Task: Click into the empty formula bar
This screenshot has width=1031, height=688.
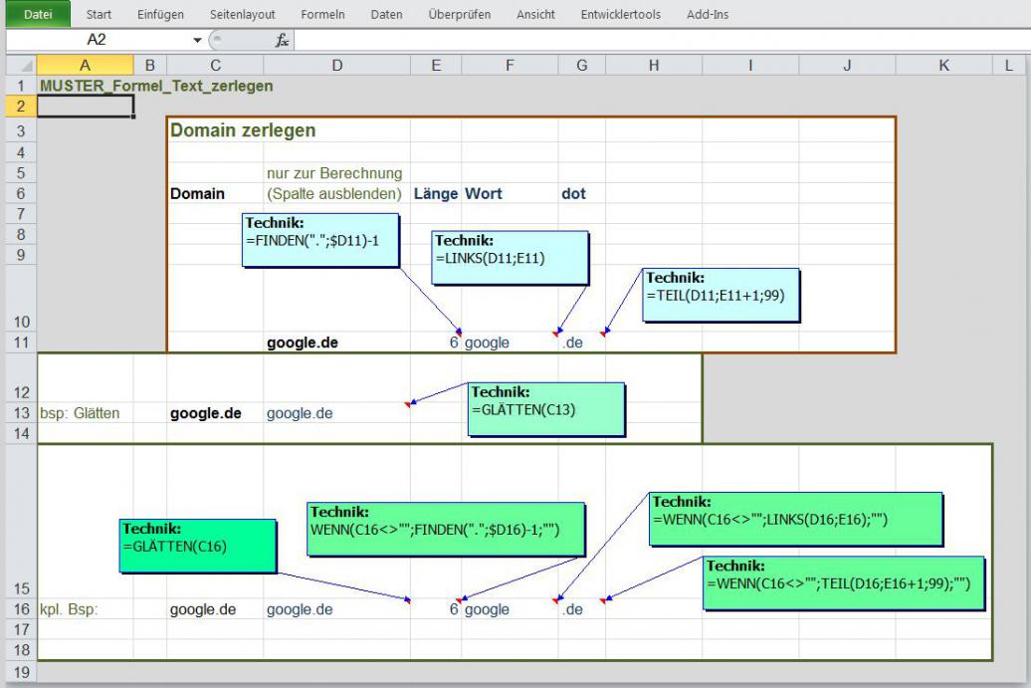Action: [x=662, y=40]
